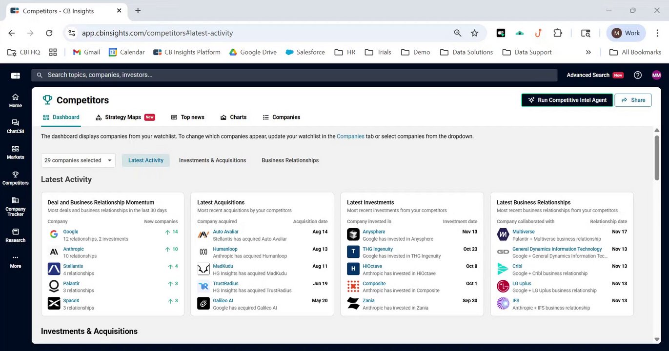The width and height of the screenshot is (669, 351).
Task: Open the Calendar bookmark
Action: point(126,52)
